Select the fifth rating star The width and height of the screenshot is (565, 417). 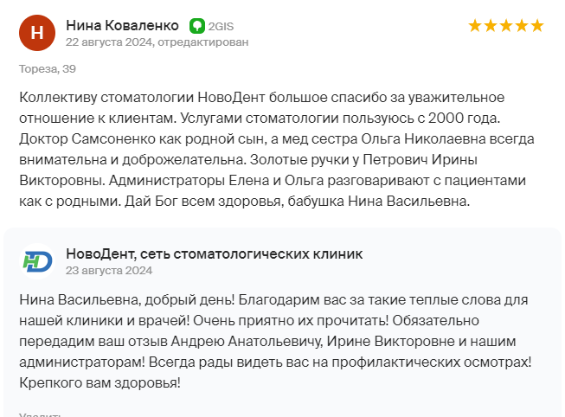pos(537,26)
